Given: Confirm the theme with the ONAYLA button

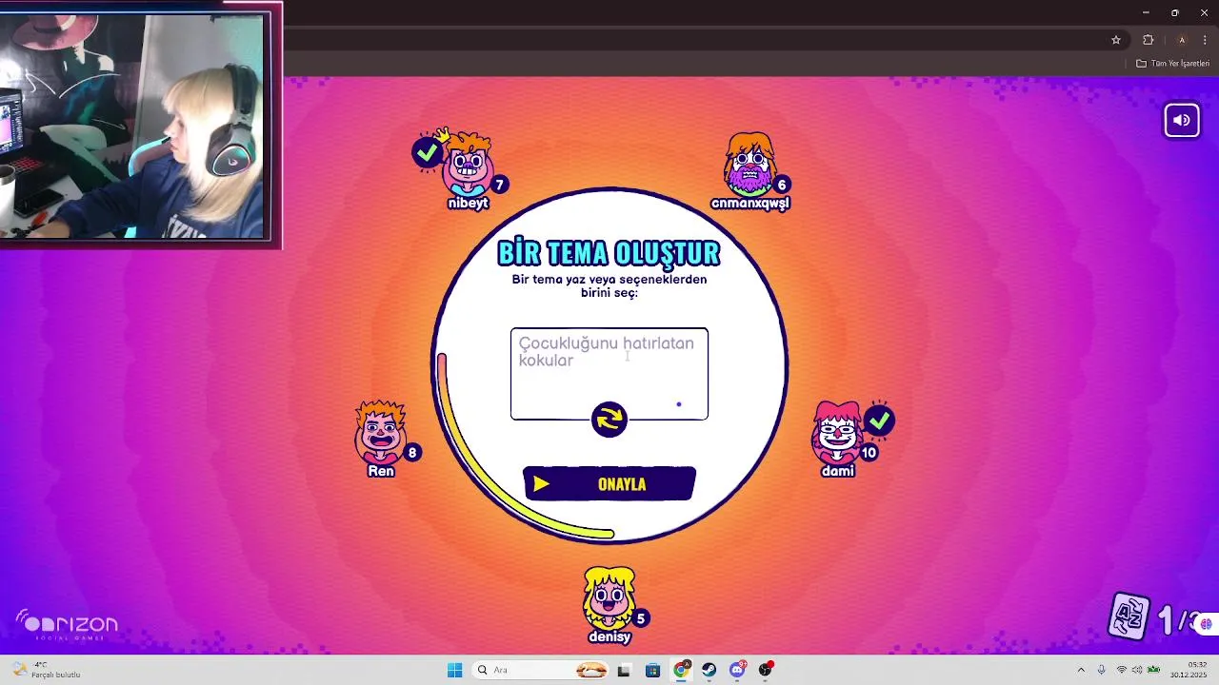Looking at the screenshot, I should click(609, 484).
